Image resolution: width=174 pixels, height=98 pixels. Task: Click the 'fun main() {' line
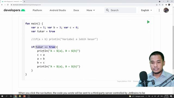[x=34, y=24]
